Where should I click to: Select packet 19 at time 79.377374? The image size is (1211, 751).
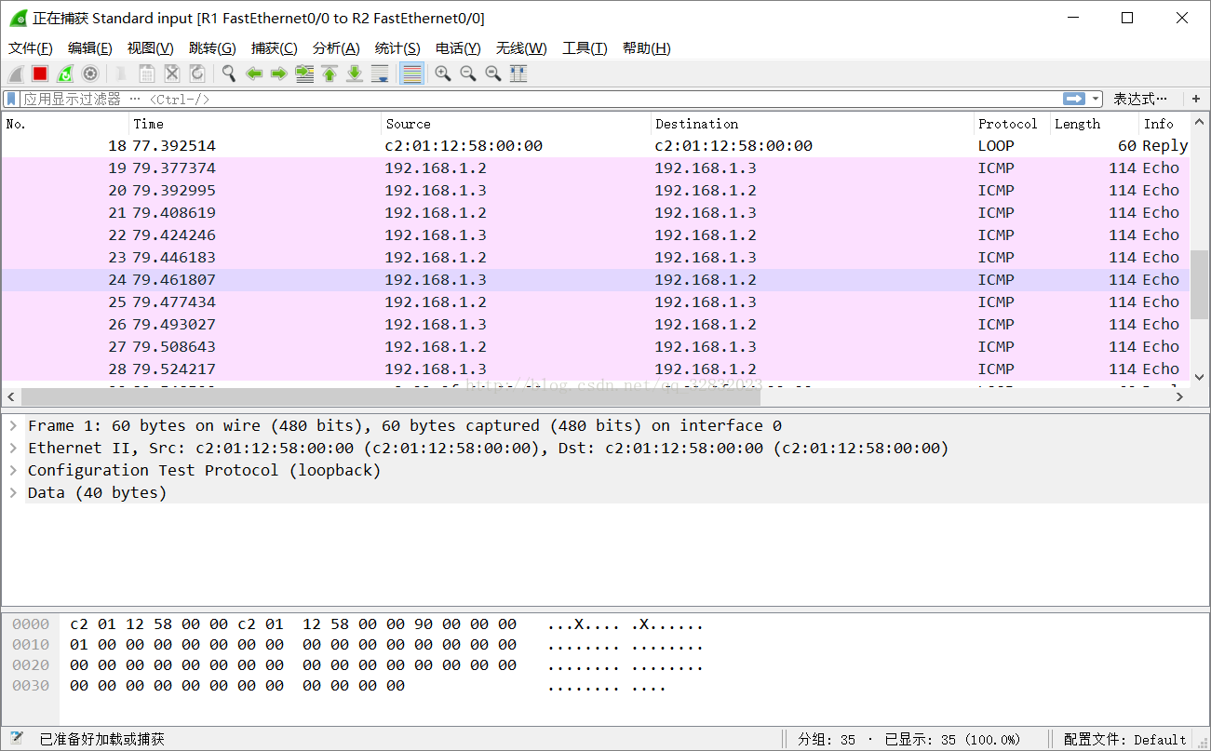pos(596,168)
